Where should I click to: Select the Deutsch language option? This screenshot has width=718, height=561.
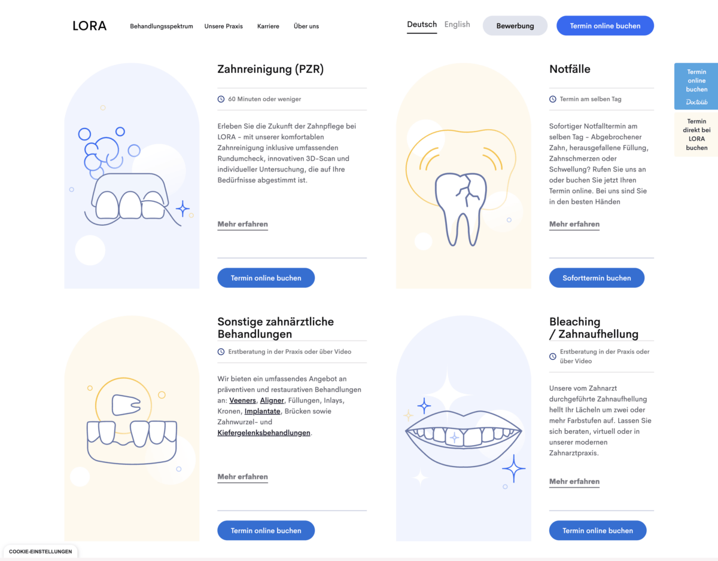click(422, 24)
